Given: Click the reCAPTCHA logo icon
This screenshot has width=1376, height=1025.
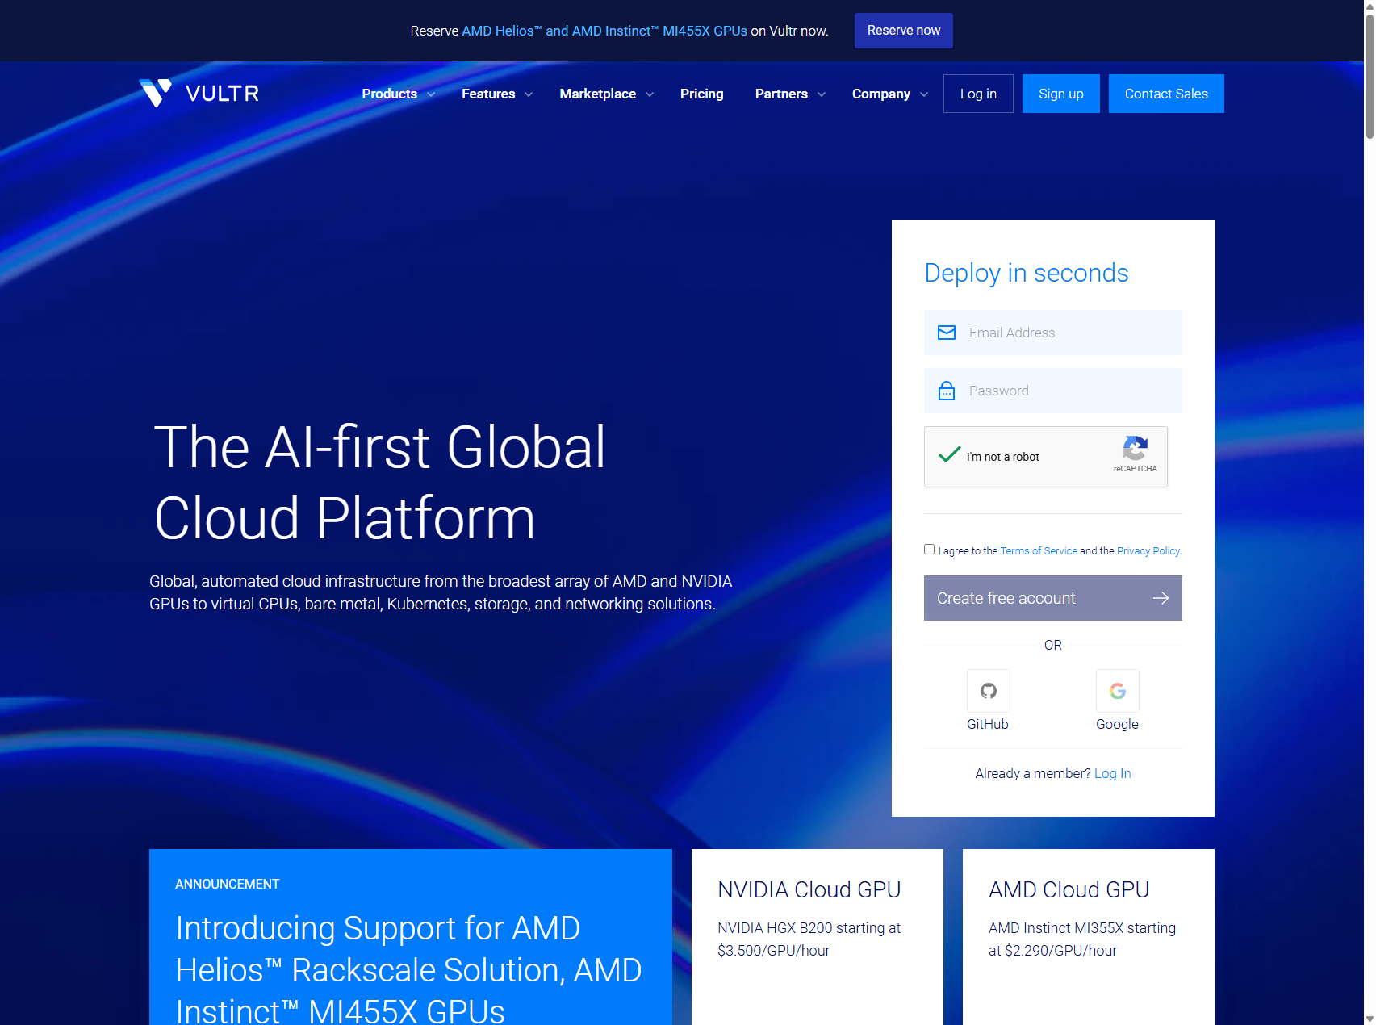Looking at the screenshot, I should coord(1135,448).
